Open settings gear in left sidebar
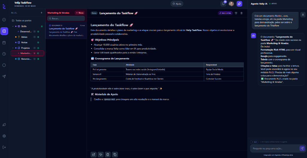Screen dimensions: 307x158 [4, 136]
